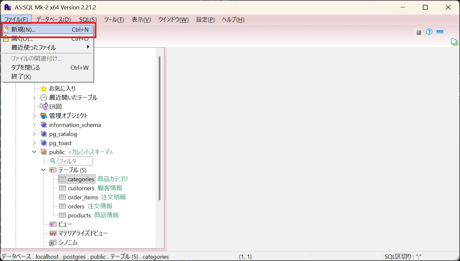This screenshot has width=460, height=261.
Task: Click the pg_toast schema icon
Action: coord(44,143)
